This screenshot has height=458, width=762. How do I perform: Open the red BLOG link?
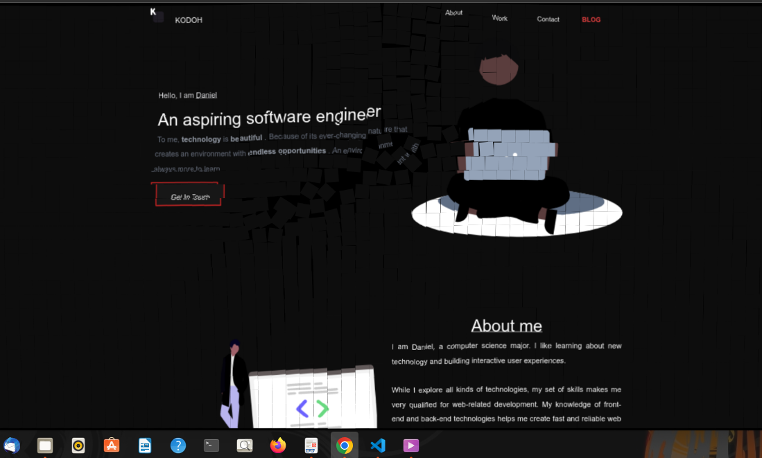(591, 19)
